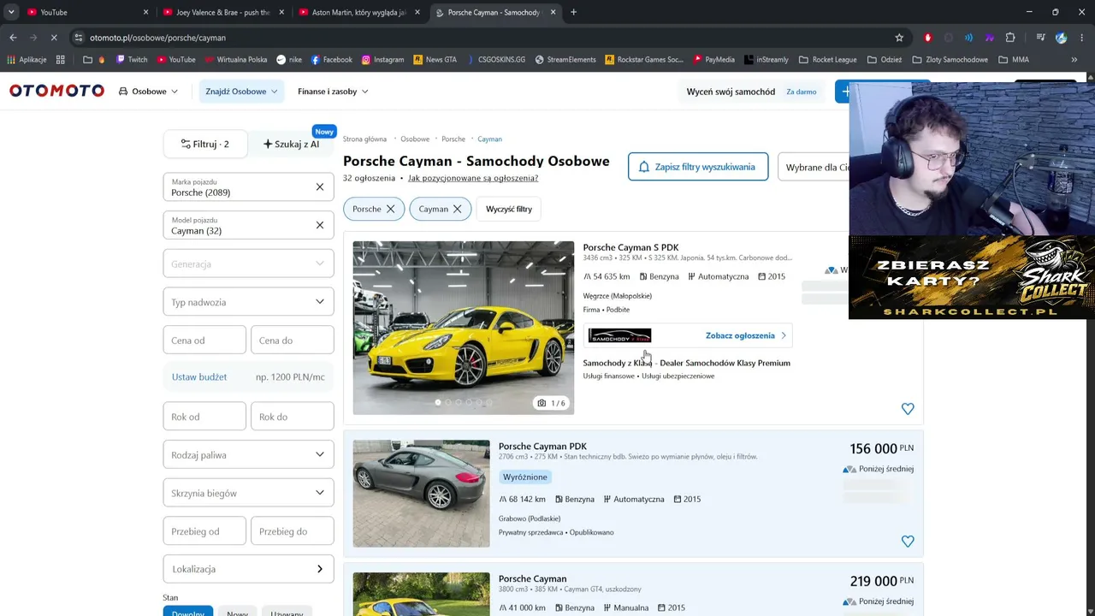Open the Aplikacje apps shortcut
1095x616 pixels.
pos(26,60)
